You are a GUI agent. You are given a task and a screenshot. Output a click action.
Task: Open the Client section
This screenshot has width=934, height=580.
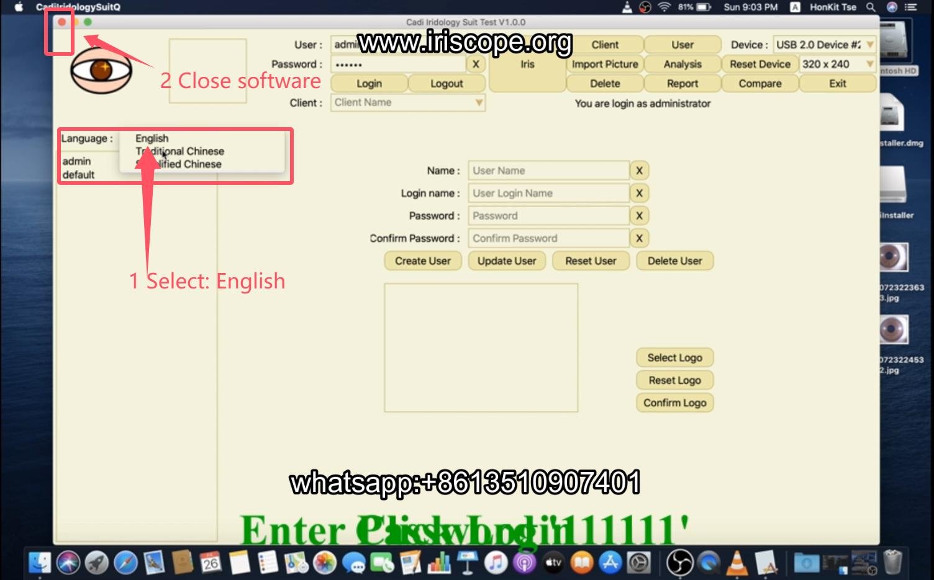coord(605,45)
